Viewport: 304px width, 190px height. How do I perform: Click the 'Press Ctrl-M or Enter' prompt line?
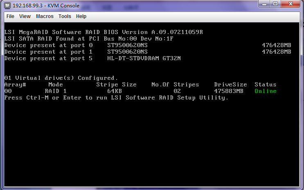(116, 97)
